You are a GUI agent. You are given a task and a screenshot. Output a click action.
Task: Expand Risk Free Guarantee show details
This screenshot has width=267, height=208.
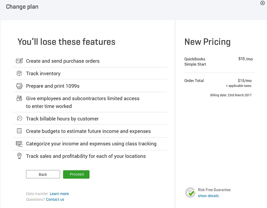208,196
